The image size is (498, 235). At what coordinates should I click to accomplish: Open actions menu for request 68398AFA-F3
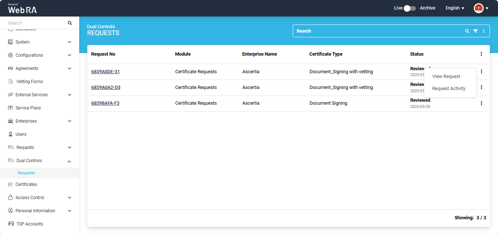(481, 103)
